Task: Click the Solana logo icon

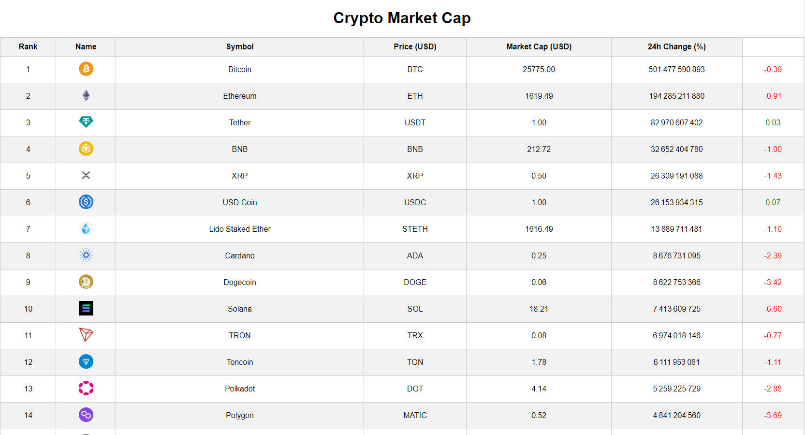Action: pos(86,308)
